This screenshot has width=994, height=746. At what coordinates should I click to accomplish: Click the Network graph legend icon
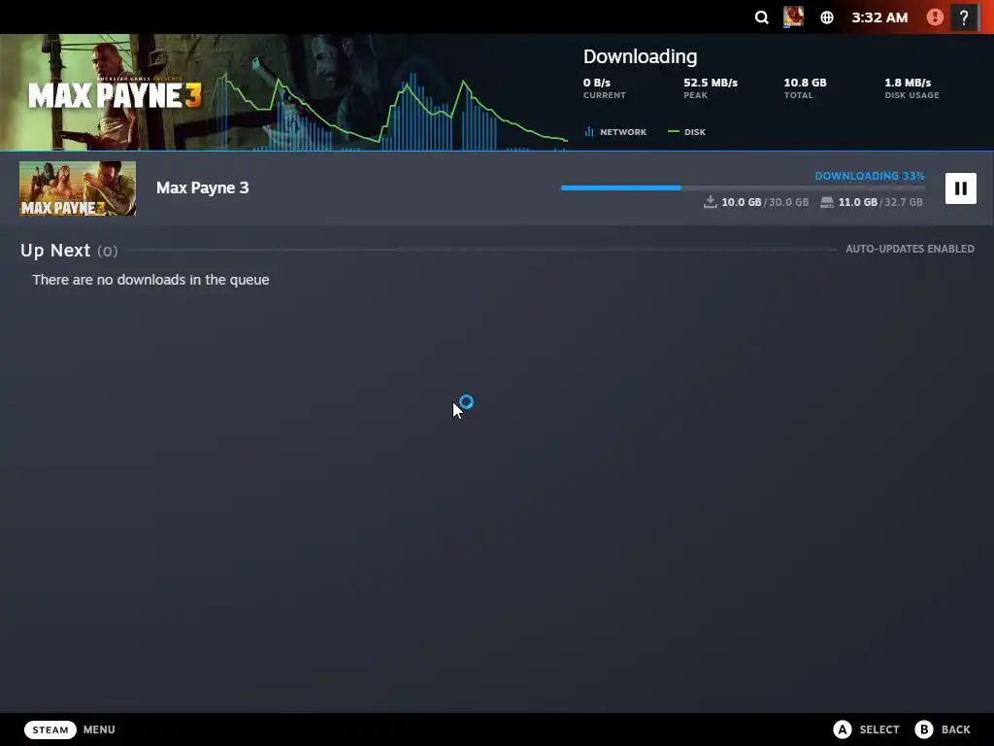[x=589, y=132]
